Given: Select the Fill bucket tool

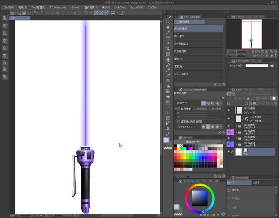Looking at the screenshot, I should pyautogui.click(x=168, y=96).
